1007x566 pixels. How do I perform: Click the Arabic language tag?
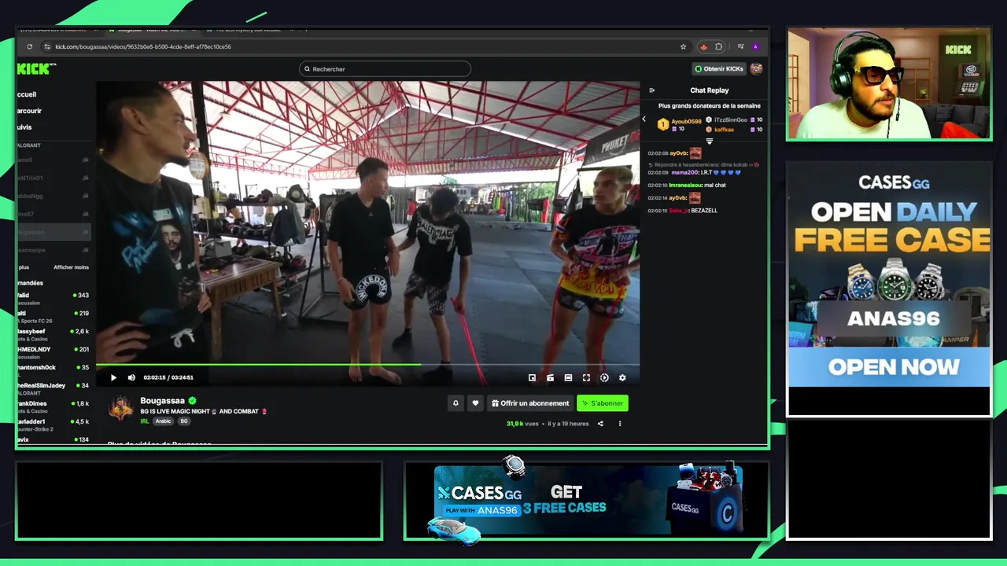click(163, 421)
